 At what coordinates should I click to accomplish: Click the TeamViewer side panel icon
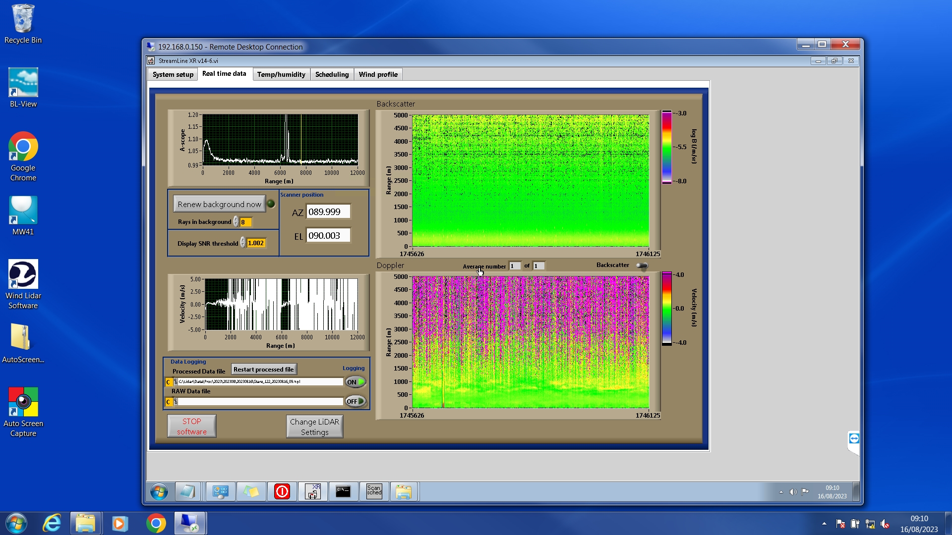[x=854, y=438]
